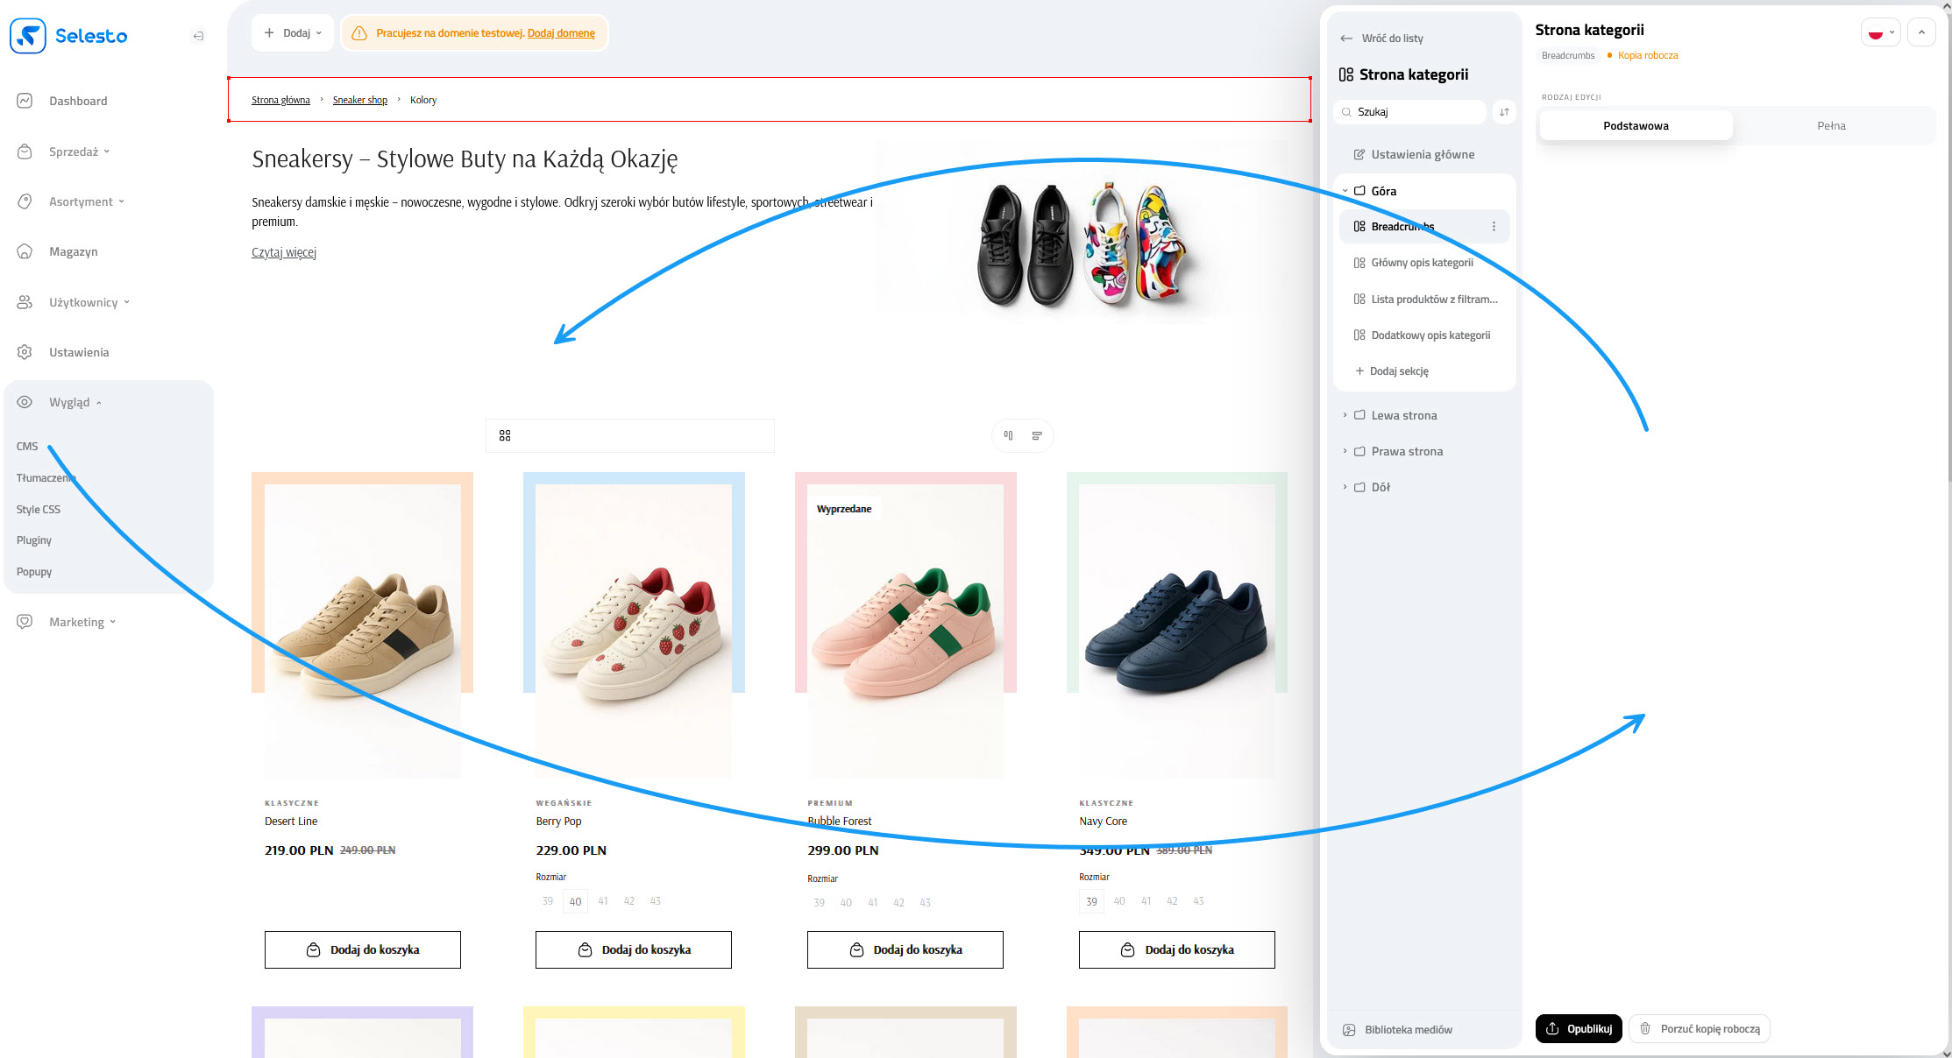Open the Sneaker shop breadcrumb link
The height and width of the screenshot is (1058, 1952).
click(359, 99)
